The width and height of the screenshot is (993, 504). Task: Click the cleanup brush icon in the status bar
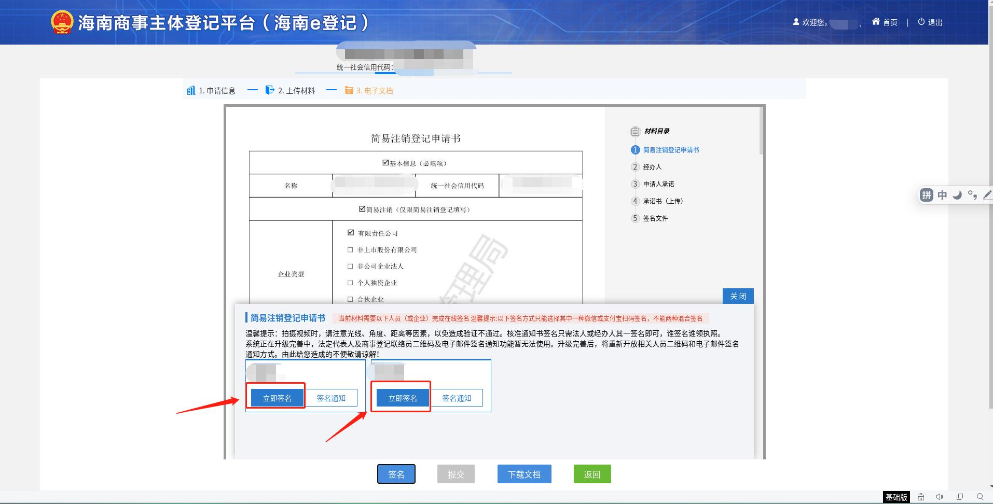[921, 497]
